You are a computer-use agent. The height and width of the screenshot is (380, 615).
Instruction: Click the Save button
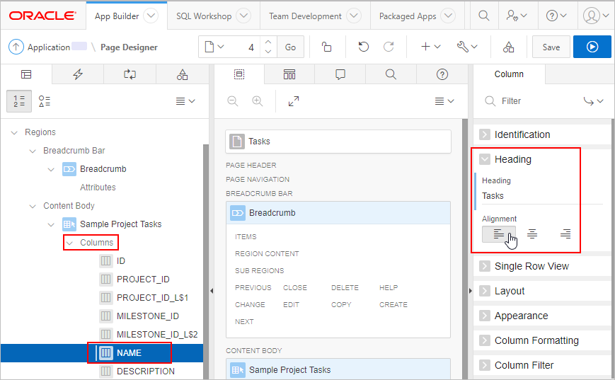(551, 47)
